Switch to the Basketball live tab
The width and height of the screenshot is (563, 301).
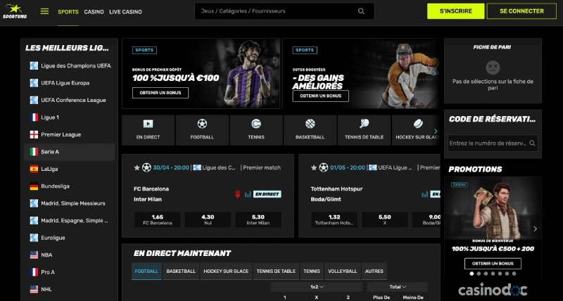pos(181,271)
